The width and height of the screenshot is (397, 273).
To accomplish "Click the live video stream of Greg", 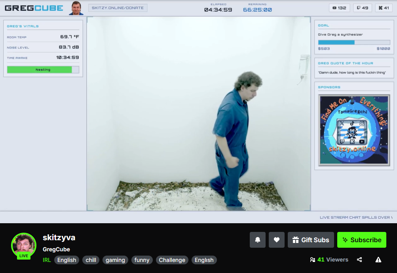I will click(199, 114).
